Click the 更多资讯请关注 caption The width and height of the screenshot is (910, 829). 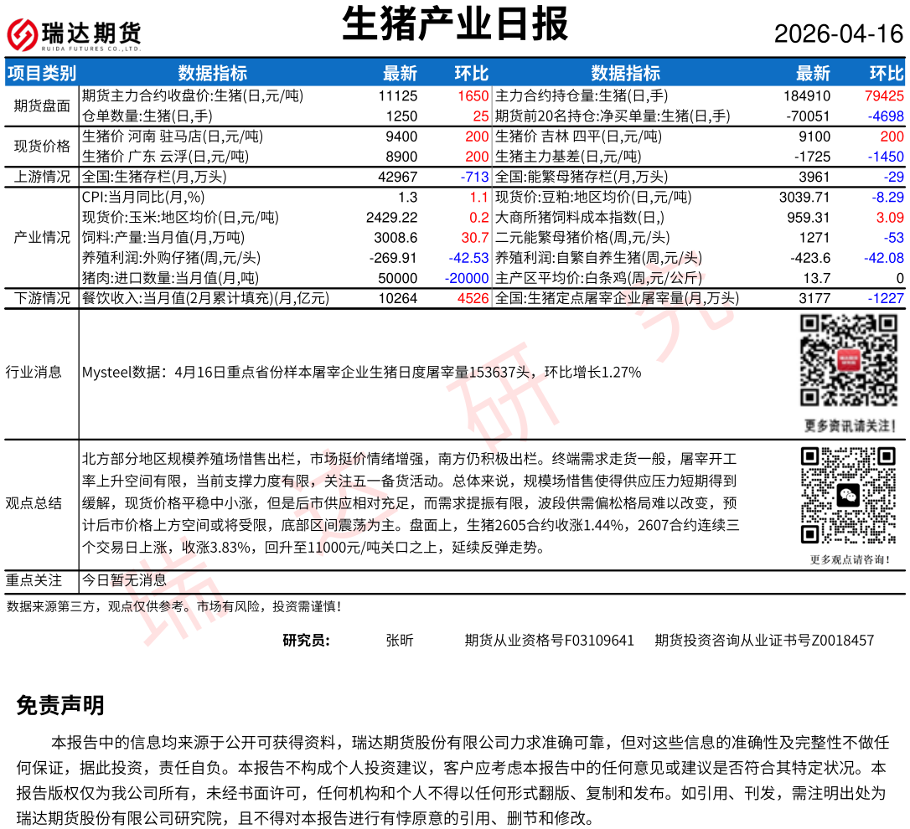(x=850, y=426)
